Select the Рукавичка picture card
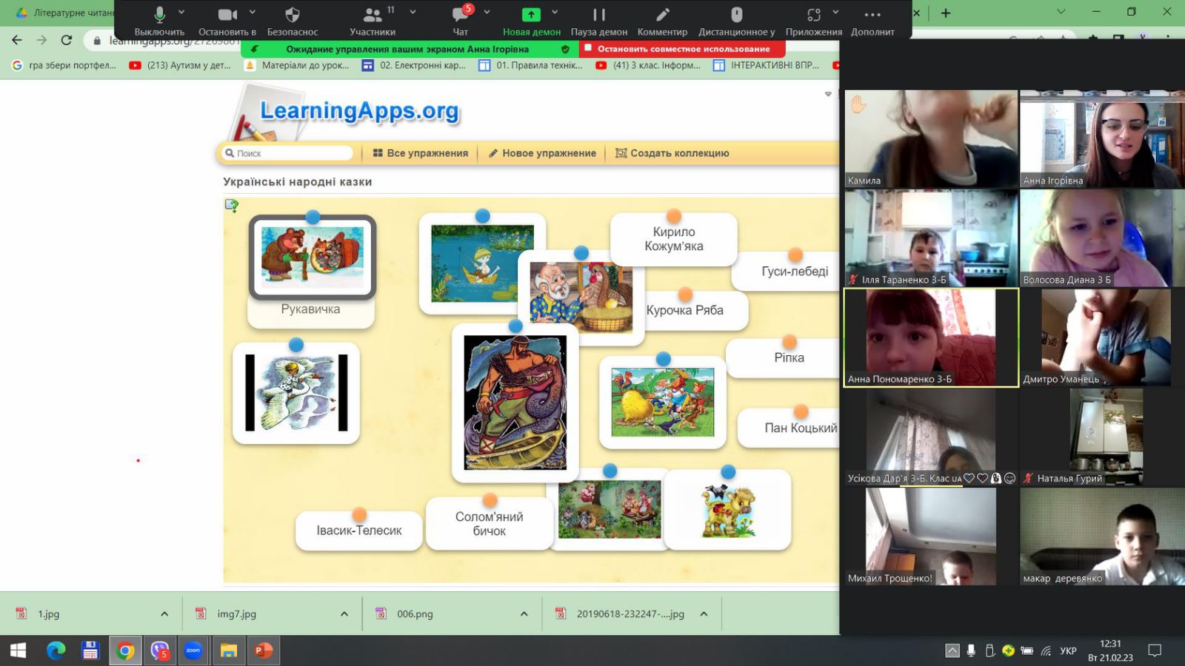Screen dimensions: 1185x666 pos(313,258)
